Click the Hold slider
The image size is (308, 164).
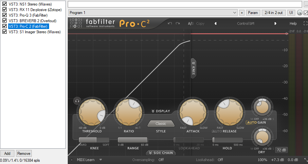pyautogui.click(x=228, y=140)
